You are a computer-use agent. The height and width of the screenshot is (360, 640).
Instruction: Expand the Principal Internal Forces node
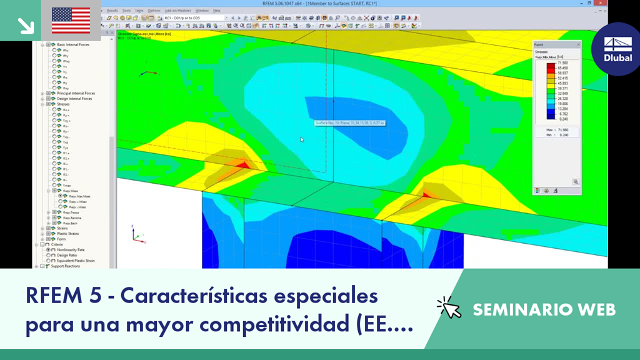click(x=42, y=94)
